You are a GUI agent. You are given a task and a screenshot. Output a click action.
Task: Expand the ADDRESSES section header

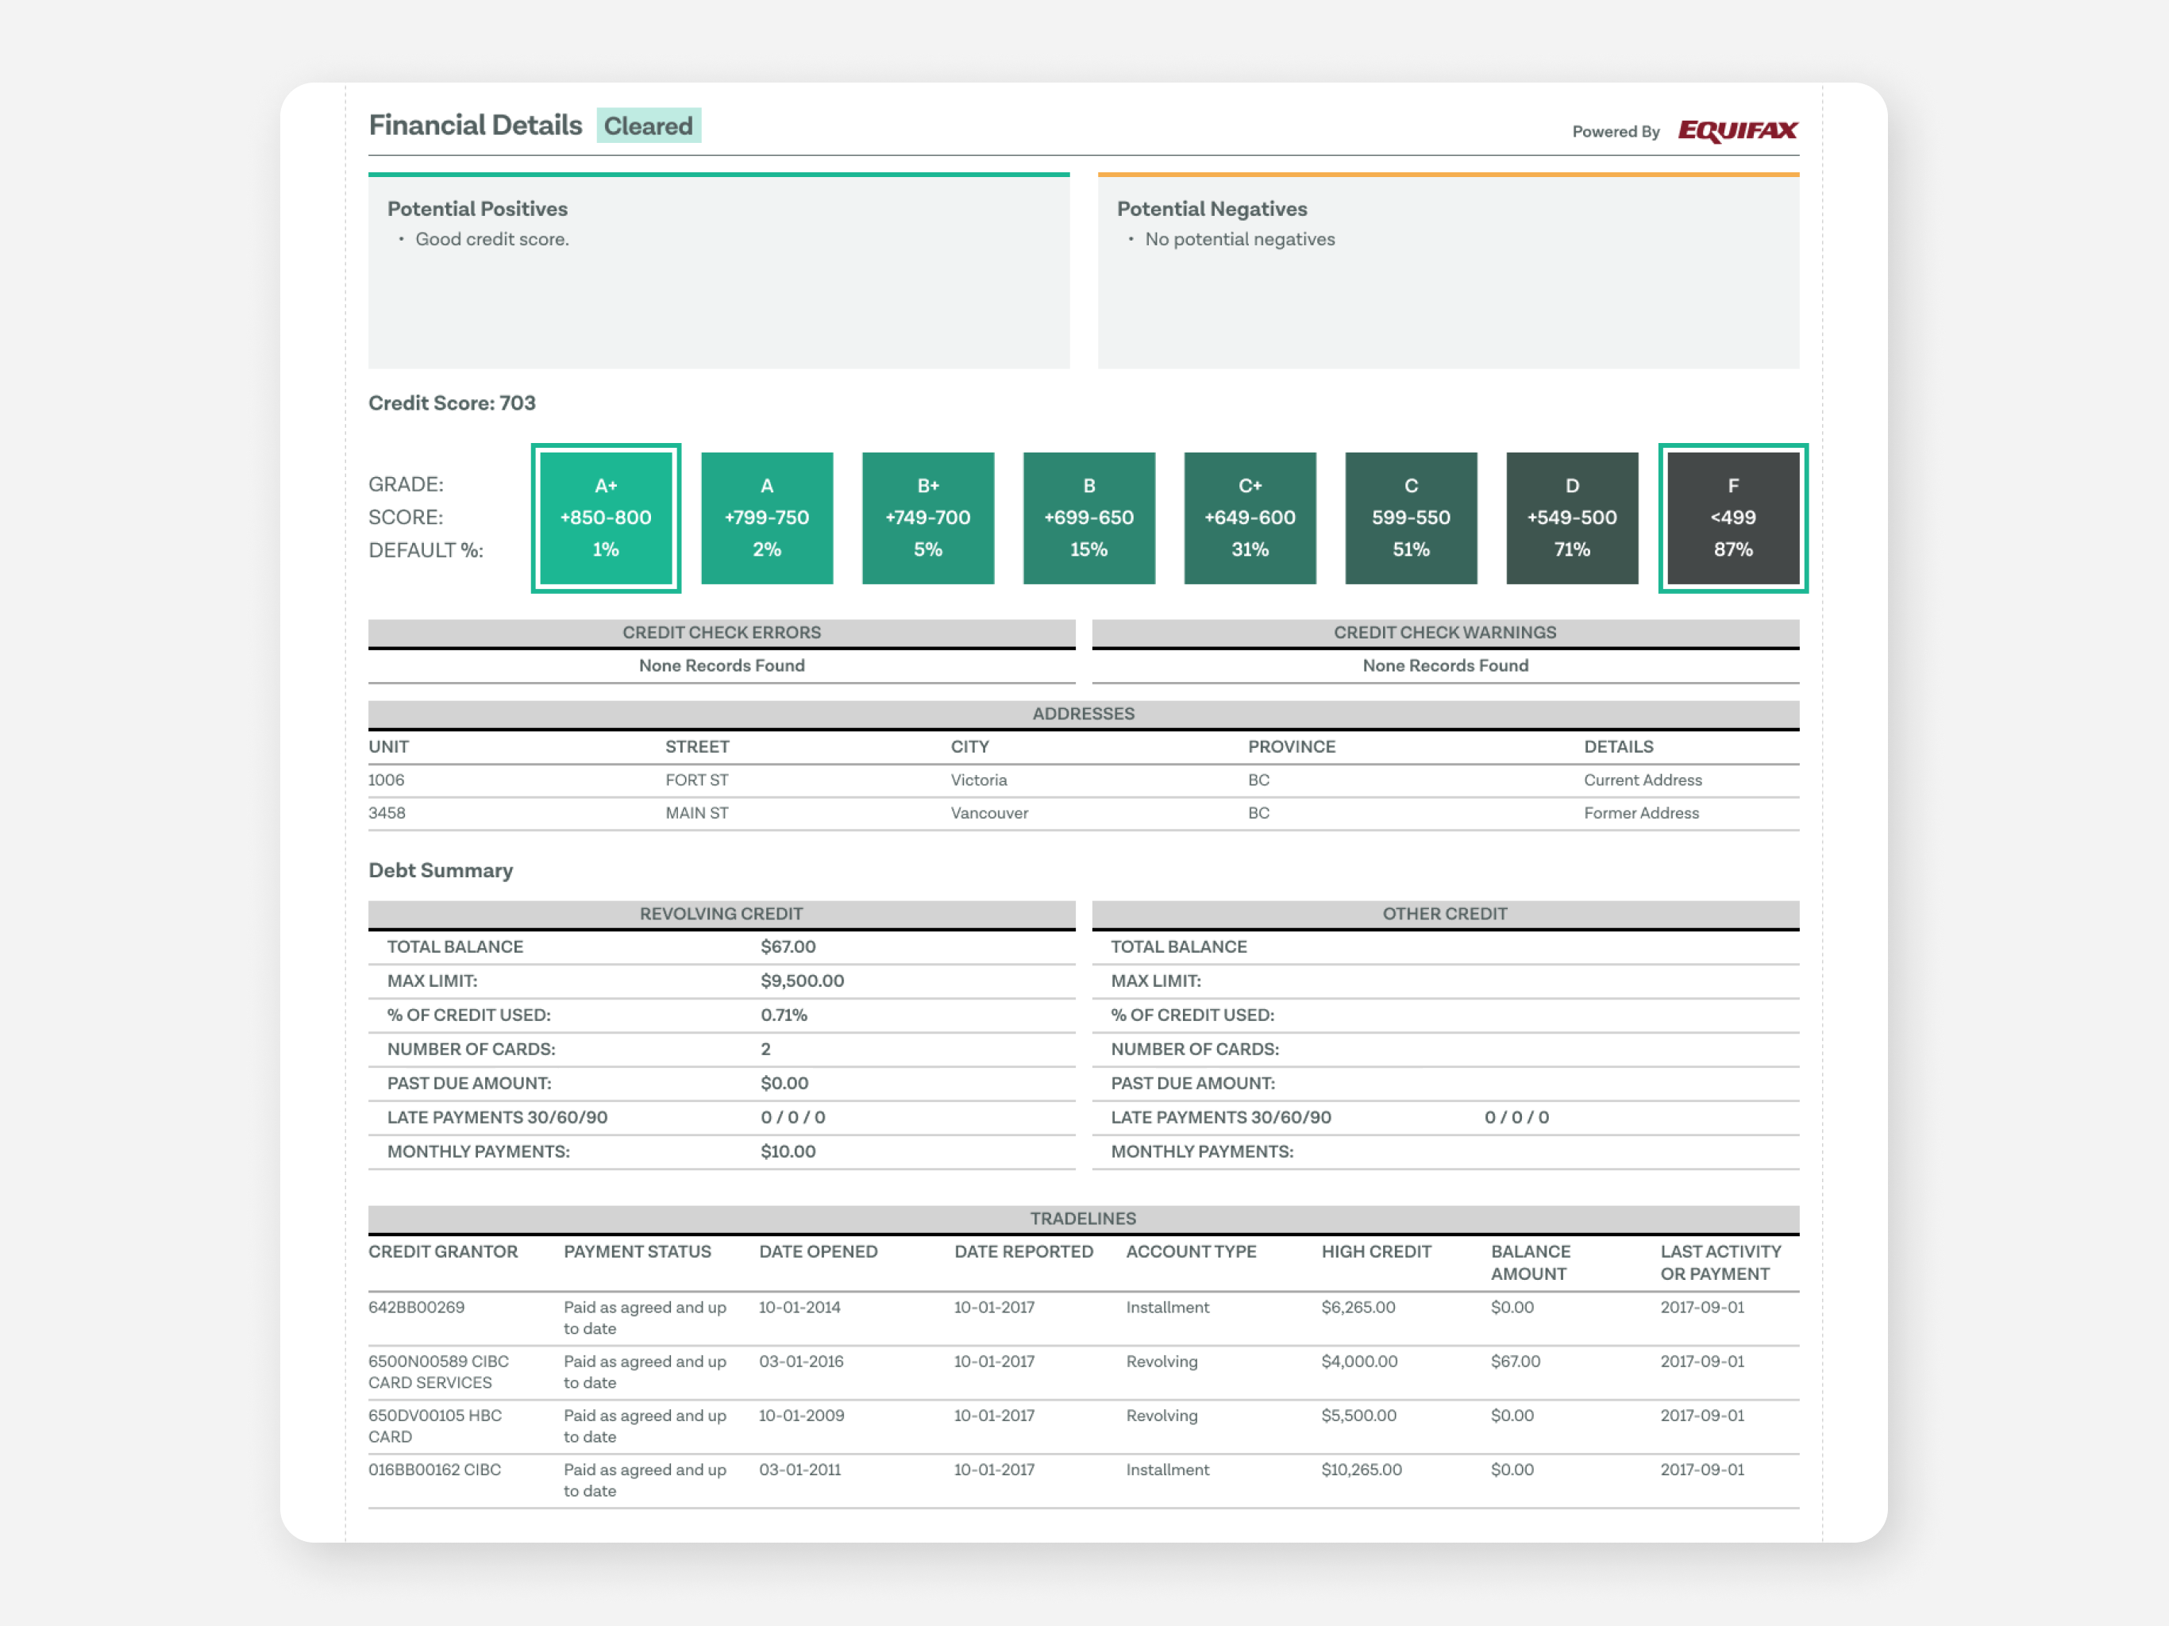1083,714
